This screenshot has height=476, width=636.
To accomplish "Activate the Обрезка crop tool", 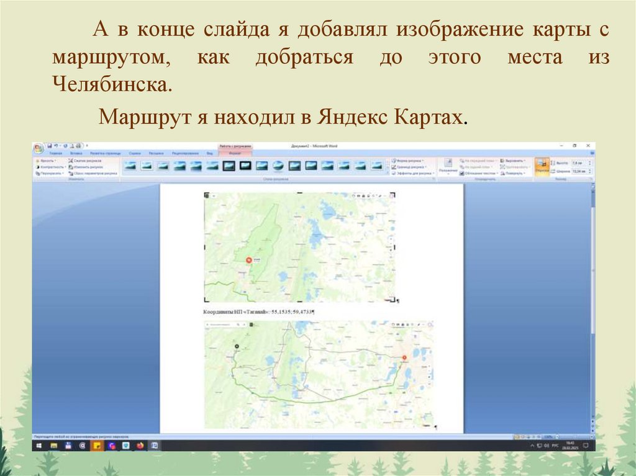I will 542,167.
